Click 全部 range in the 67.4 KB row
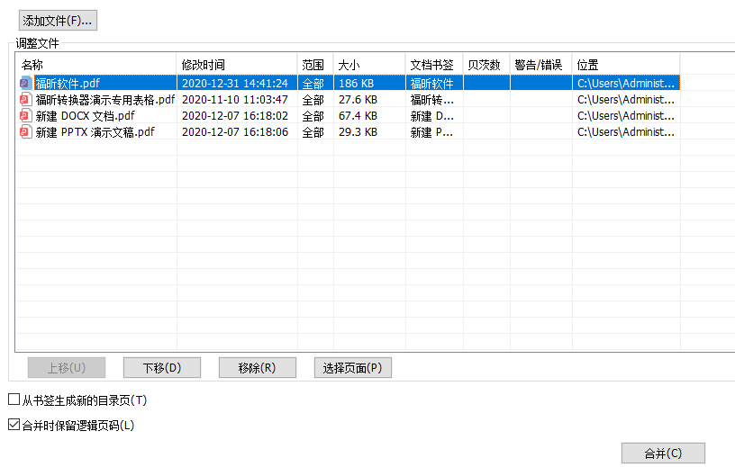The width and height of the screenshot is (735, 467). click(313, 116)
